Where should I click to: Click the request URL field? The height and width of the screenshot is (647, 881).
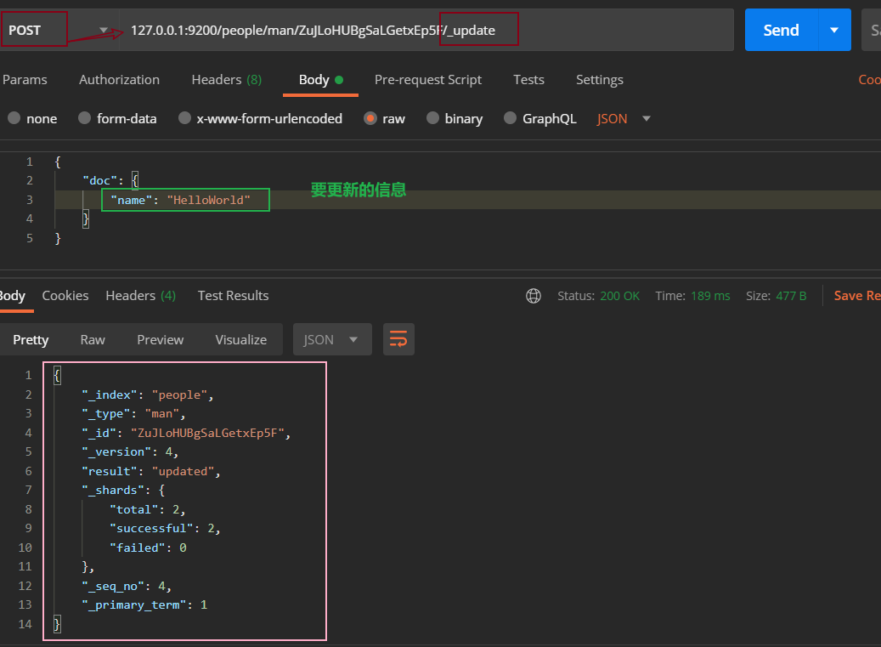coord(426,30)
